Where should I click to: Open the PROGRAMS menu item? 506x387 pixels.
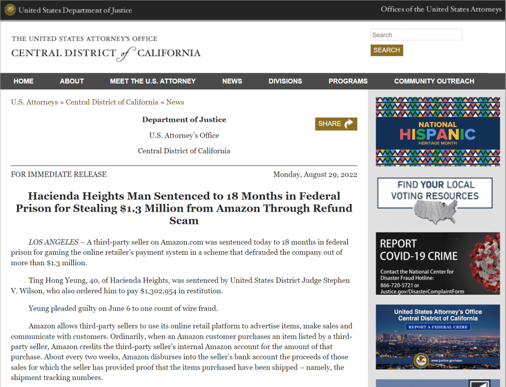pyautogui.click(x=348, y=82)
